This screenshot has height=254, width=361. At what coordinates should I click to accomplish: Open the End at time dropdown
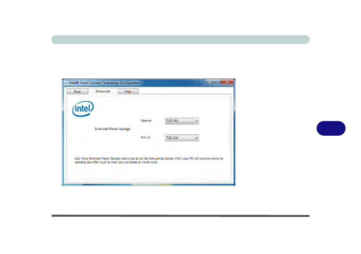coord(182,138)
